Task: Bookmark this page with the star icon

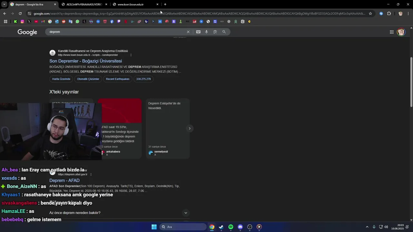Action: coord(370,14)
